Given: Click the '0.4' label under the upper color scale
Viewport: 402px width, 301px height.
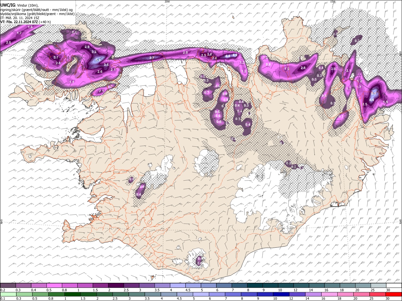Looking at the screenshot, I should [34, 290].
